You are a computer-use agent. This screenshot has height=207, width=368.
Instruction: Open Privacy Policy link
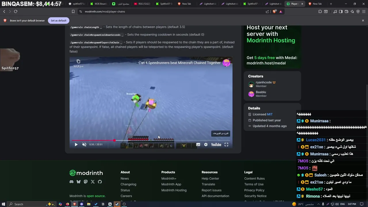pos(254,190)
